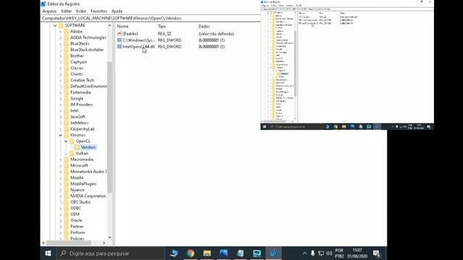The image size is (463, 260).
Task: Select the BlueStacksInstaller key
Action: (x=87, y=50)
